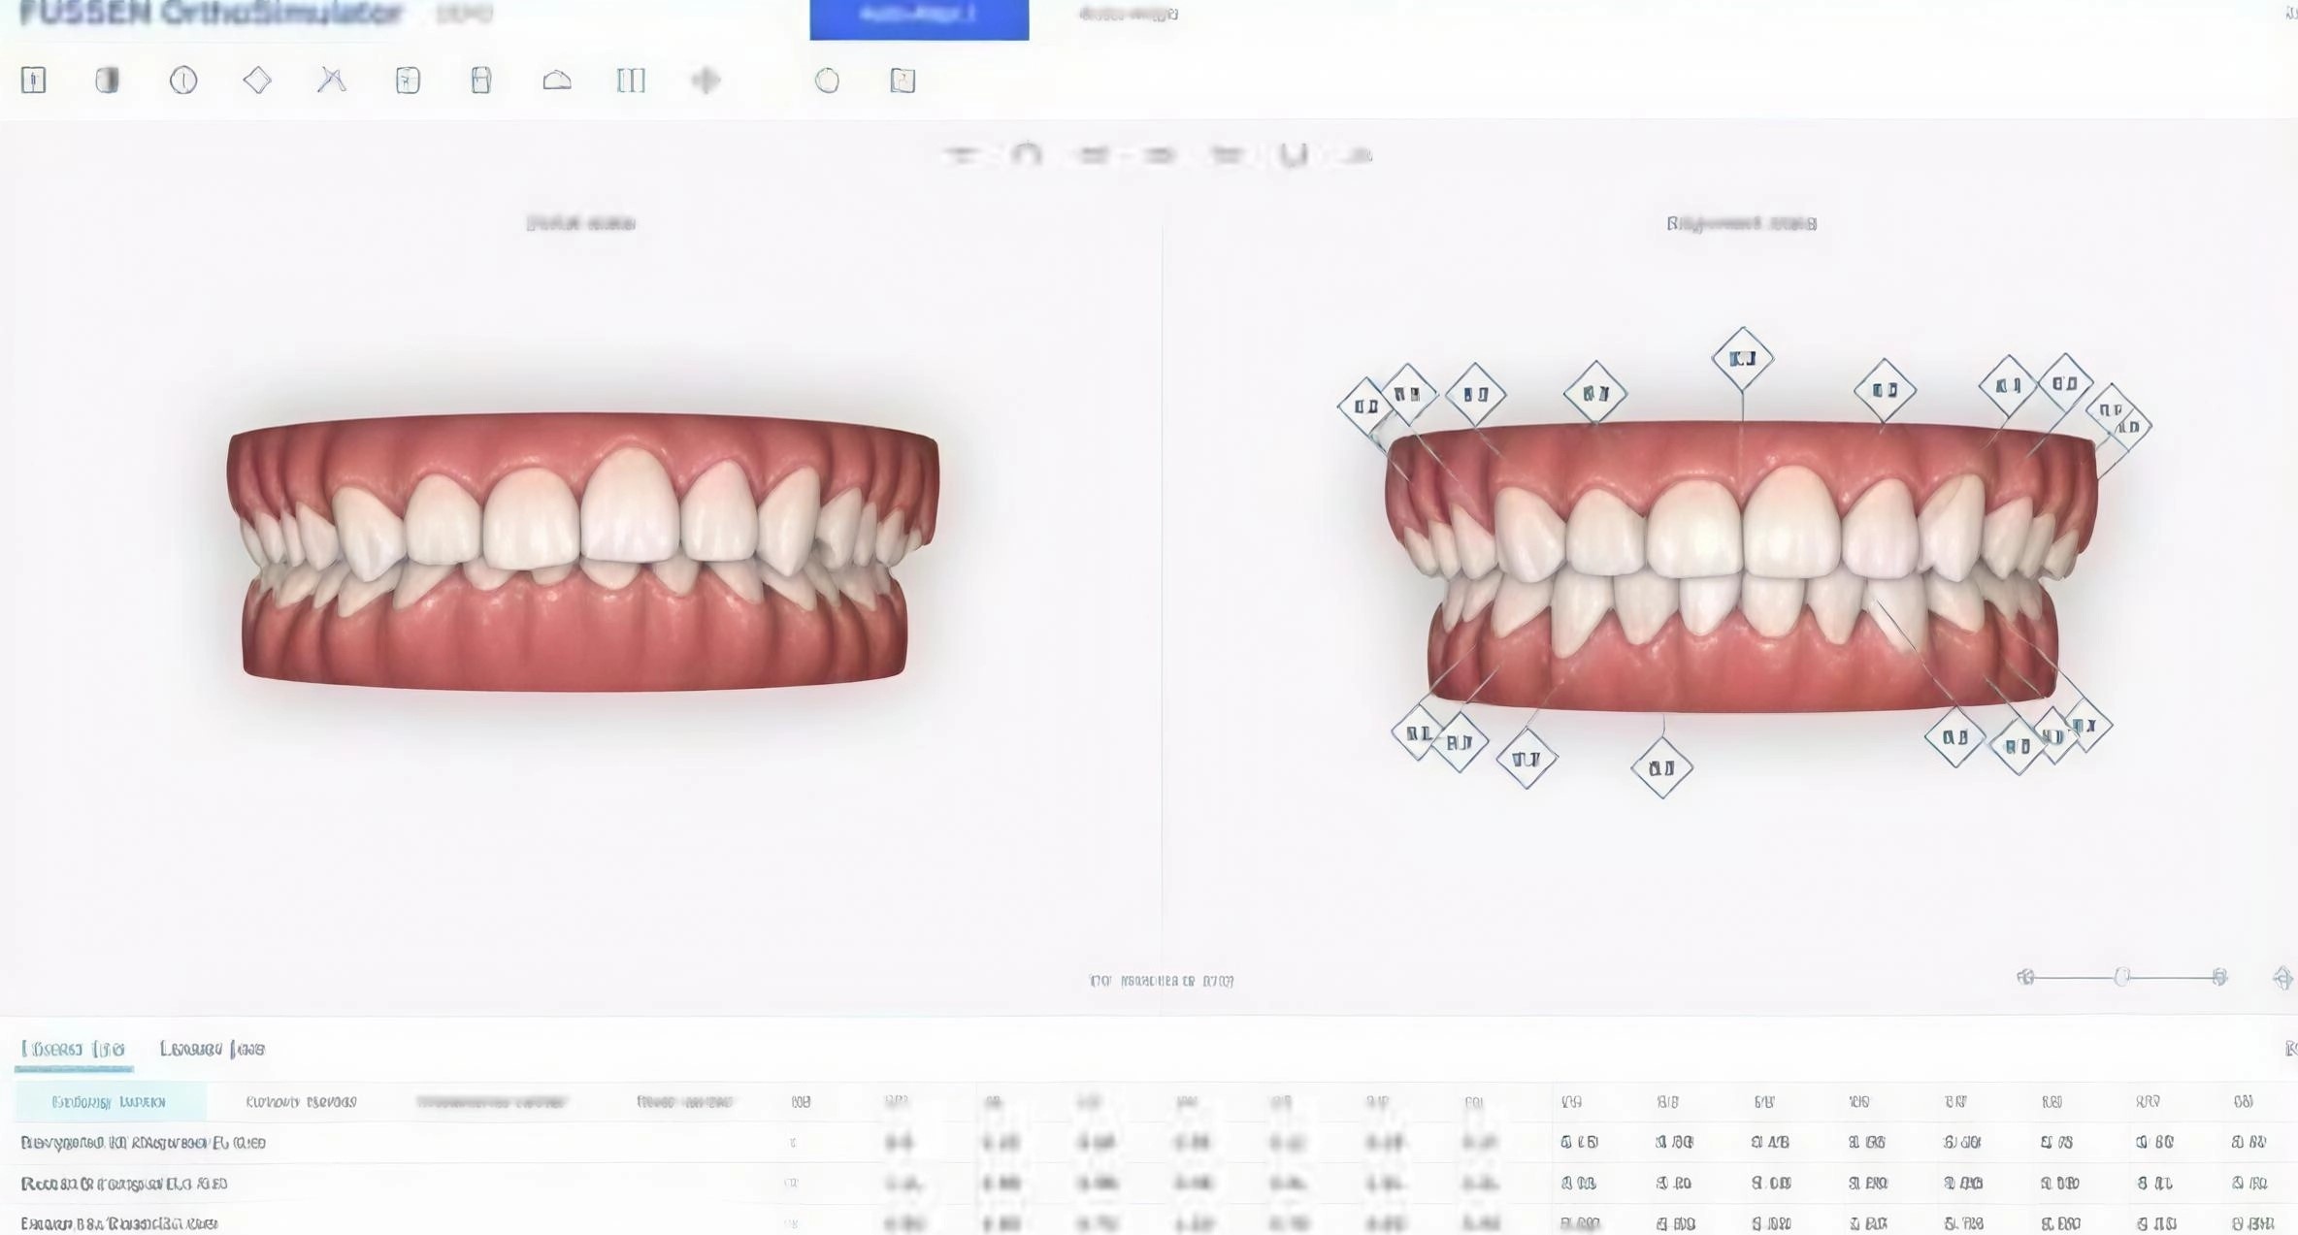Click the topmost diamond tooth marker above the upper midline
This screenshot has width=2298, height=1235.
(x=1743, y=358)
